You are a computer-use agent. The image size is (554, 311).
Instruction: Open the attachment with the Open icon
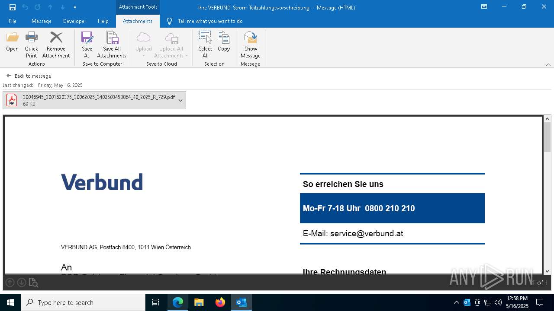[12, 41]
